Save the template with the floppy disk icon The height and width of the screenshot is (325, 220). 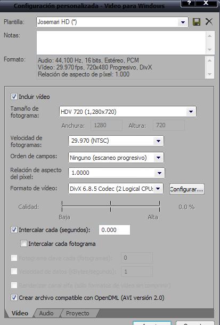pyautogui.click(x=197, y=22)
